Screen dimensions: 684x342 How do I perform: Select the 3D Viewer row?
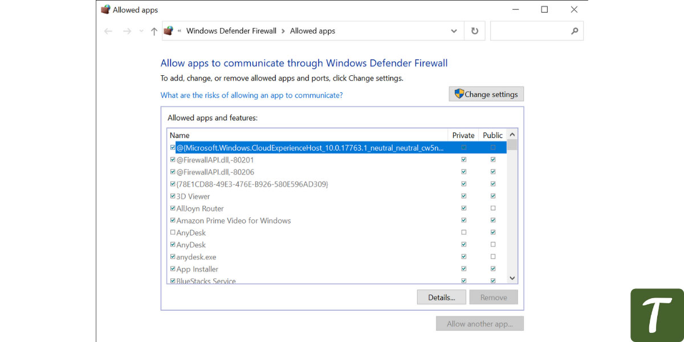coord(337,196)
